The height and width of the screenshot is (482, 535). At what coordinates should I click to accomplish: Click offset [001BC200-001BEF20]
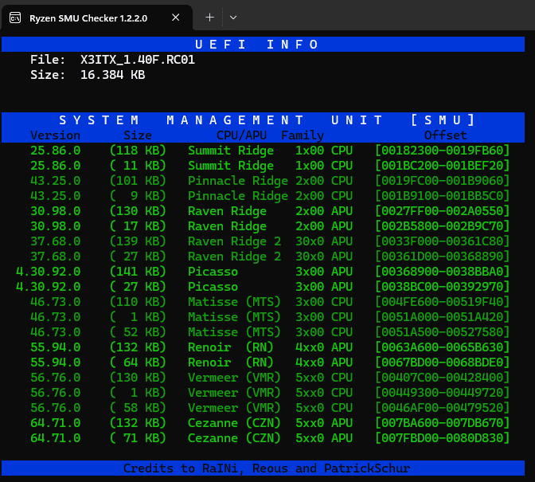click(x=443, y=166)
